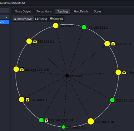
Task: Select the yellow node for 192.168.3.10
Action: (x=91, y=121)
